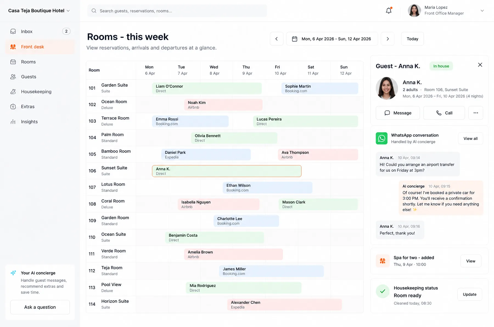Select Daniel Park's Expedia booking

pyautogui.click(x=206, y=154)
